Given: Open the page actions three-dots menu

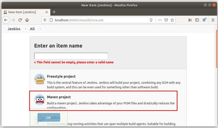Looking at the screenshot, I should click(x=160, y=20).
